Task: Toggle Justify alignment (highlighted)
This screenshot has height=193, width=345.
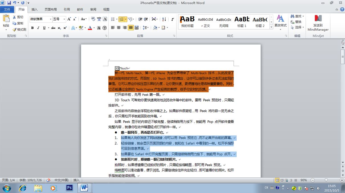Action: [131, 28]
